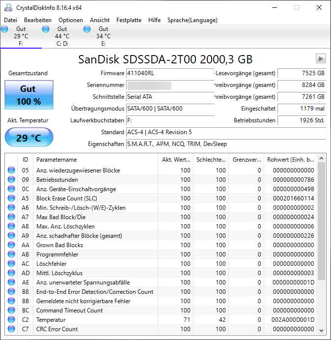Click status orb for attribute 0C
331x340 pixels.
[11, 189]
